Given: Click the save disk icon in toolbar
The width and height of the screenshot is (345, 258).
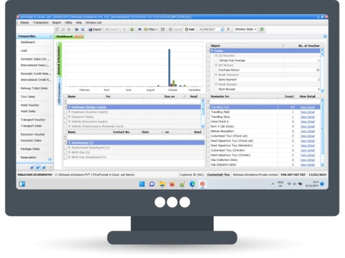Looking at the screenshot, I should (77, 30).
